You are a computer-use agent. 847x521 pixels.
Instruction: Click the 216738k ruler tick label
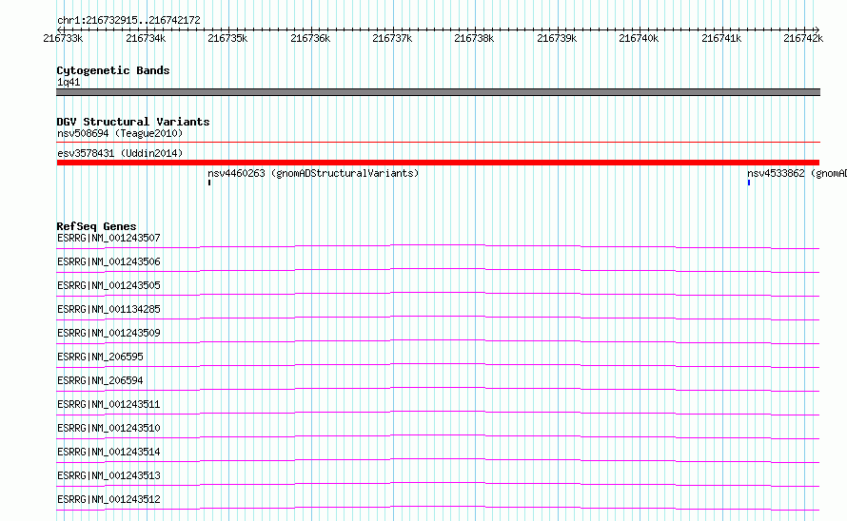coord(474,38)
